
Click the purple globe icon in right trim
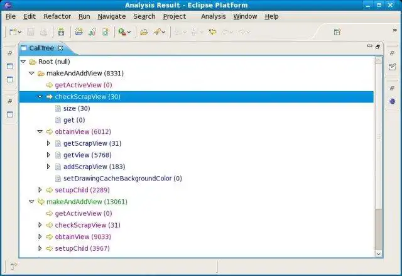tap(392, 101)
